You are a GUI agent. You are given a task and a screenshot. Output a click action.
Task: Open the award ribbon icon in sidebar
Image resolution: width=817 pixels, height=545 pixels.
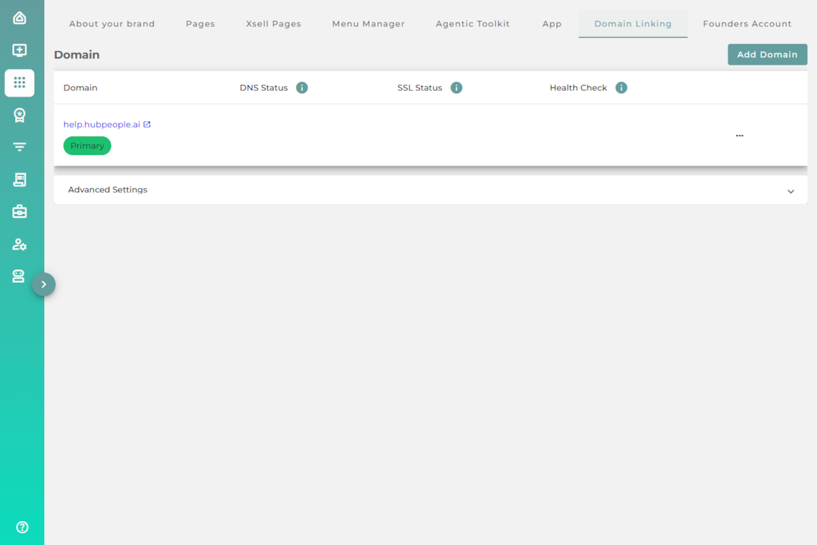(20, 115)
